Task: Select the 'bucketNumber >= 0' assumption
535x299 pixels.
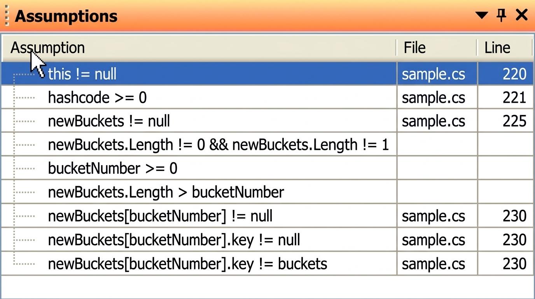Action: tap(267, 169)
